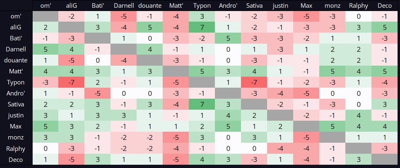Click the 'monz' column header
The width and height of the screenshot is (400, 168).
click(332, 6)
